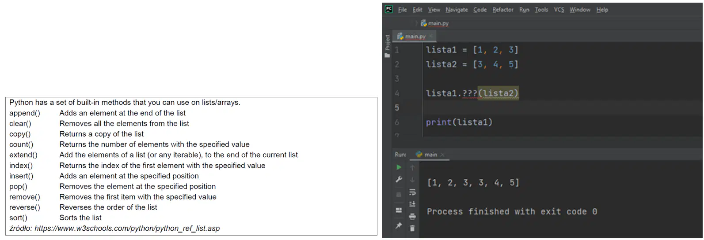
Task: Clear console output with trash icon
Action: click(412, 228)
